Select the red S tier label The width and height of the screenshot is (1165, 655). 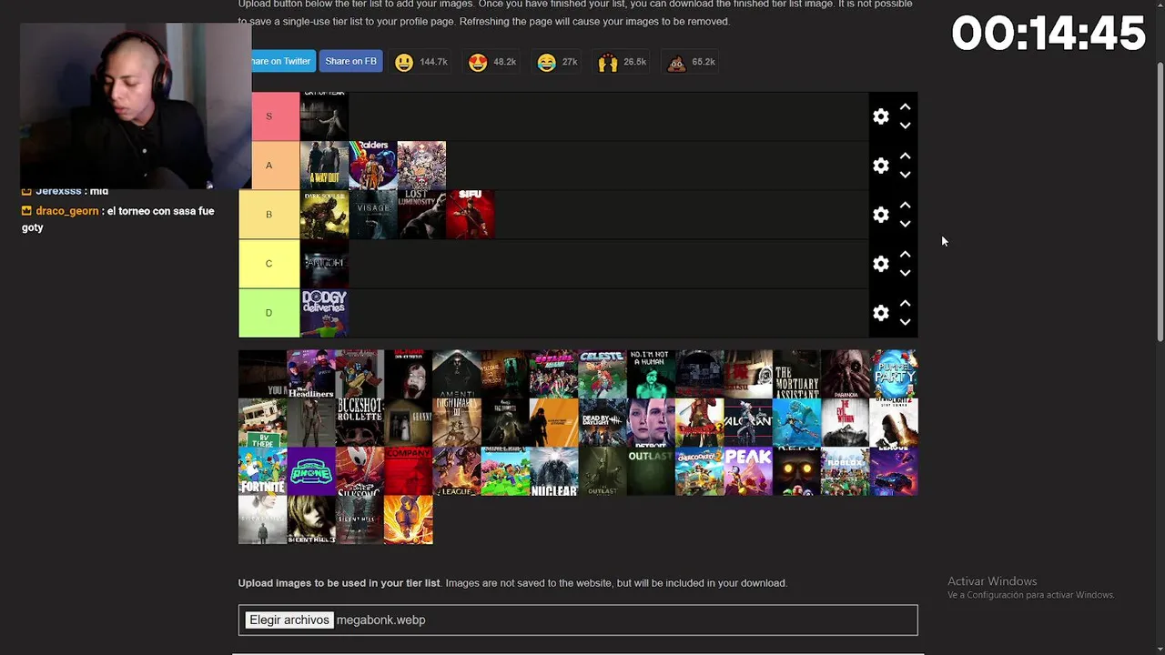pos(276,116)
